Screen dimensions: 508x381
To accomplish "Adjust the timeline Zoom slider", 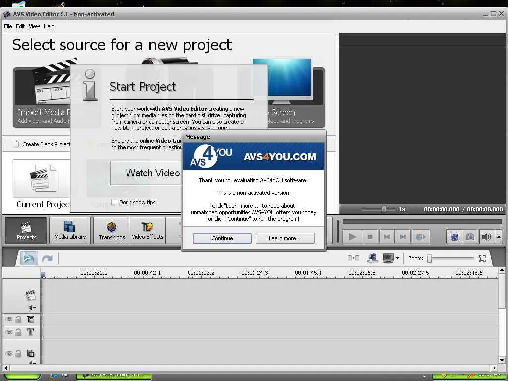I will 430,258.
